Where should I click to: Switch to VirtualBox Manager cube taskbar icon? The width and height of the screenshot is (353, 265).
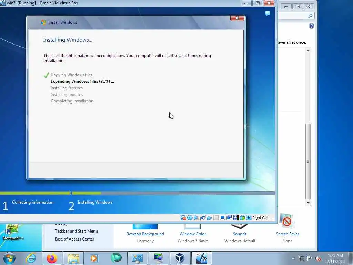click(180, 258)
